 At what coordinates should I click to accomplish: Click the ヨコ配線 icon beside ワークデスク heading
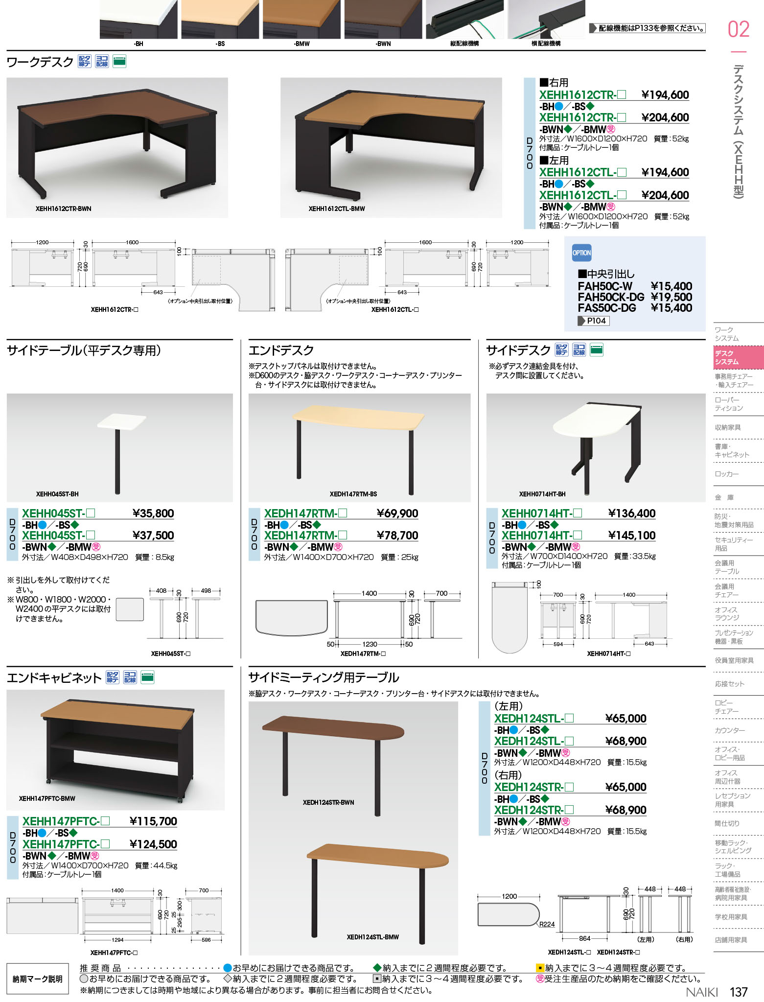tap(102, 61)
